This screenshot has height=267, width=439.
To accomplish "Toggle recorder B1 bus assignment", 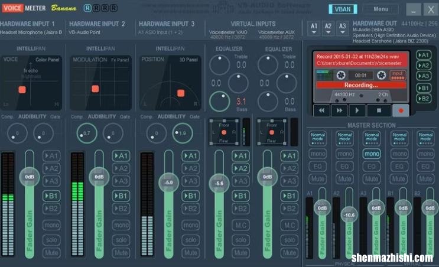I will (424, 88).
